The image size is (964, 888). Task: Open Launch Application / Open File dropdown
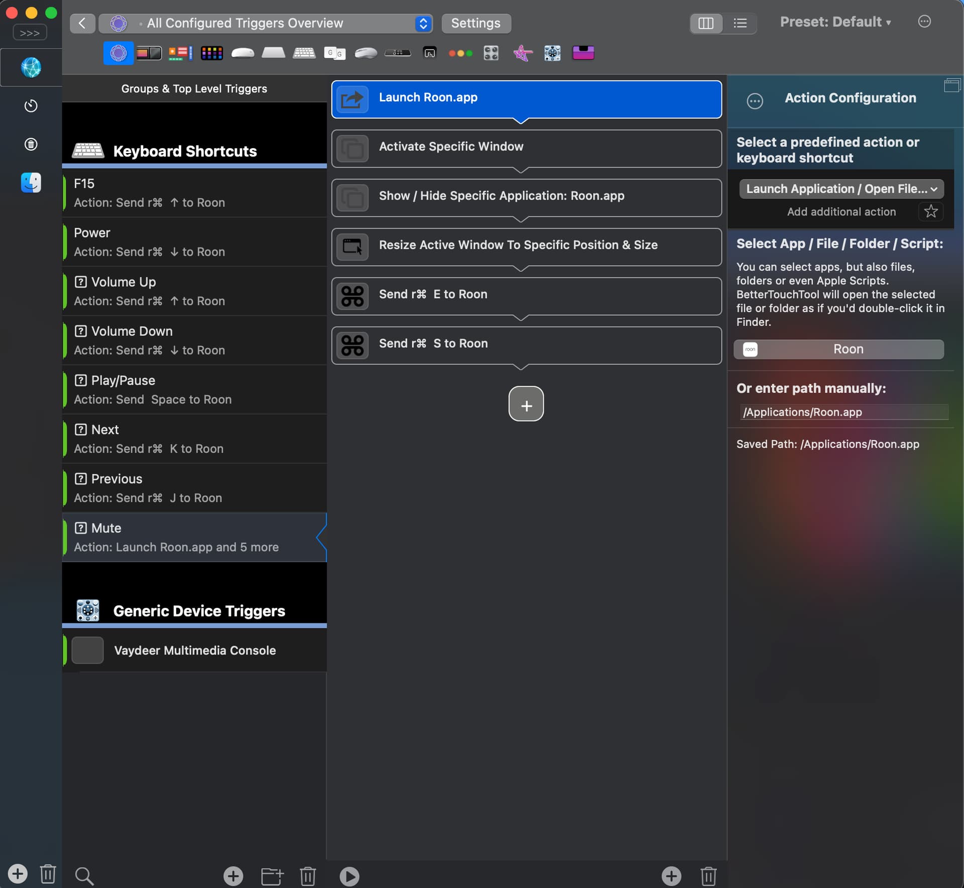pyautogui.click(x=841, y=189)
